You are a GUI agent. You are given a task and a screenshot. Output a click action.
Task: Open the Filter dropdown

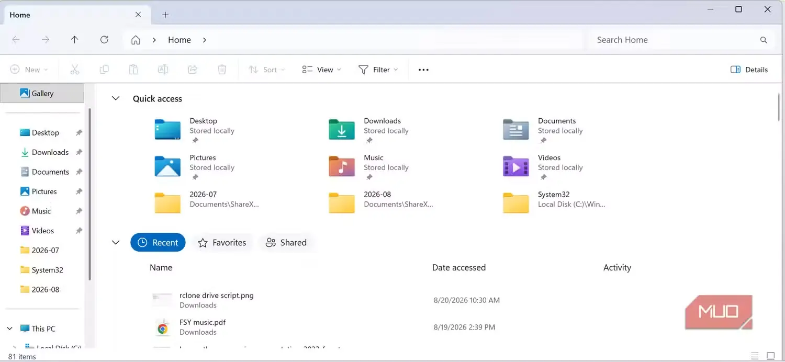378,70
